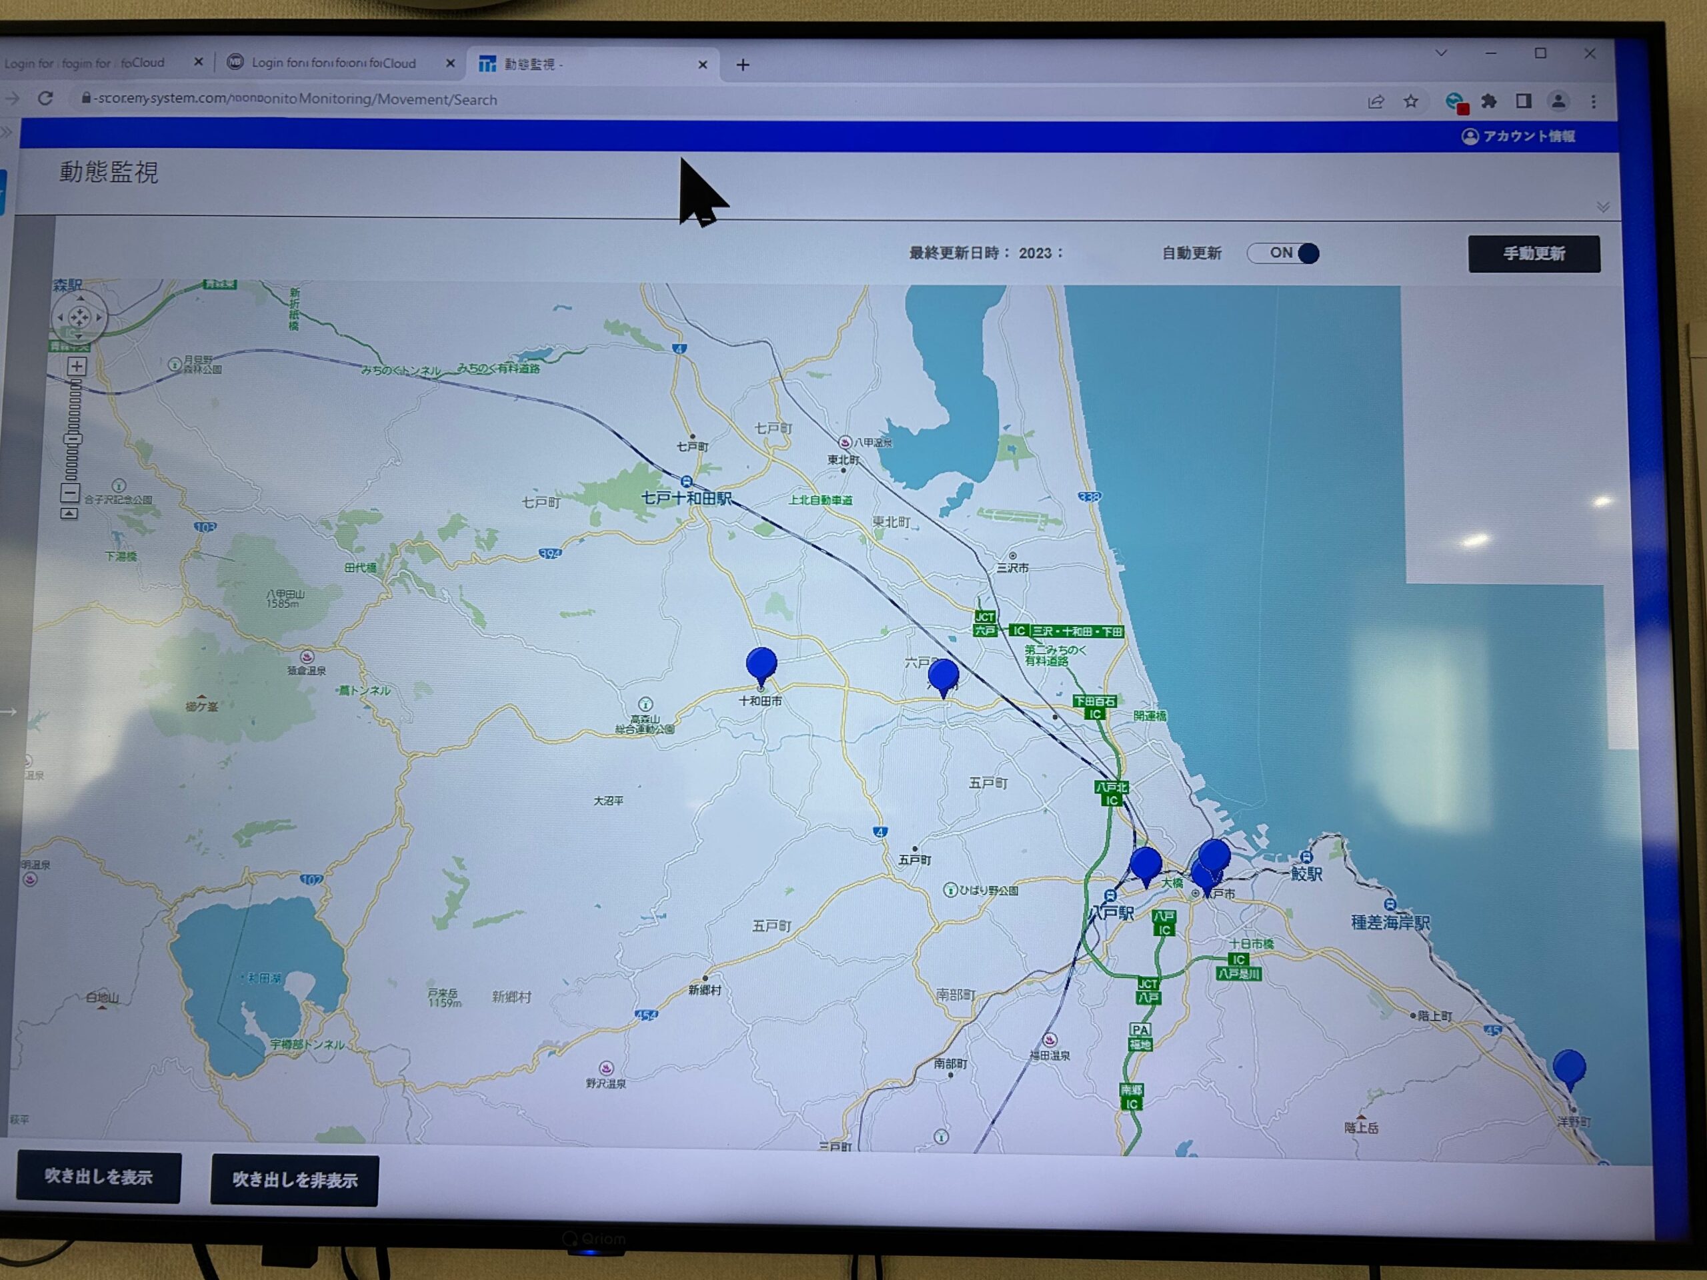The image size is (1707, 1280).
Task: Open the tab search chevron
Action: (x=1441, y=53)
